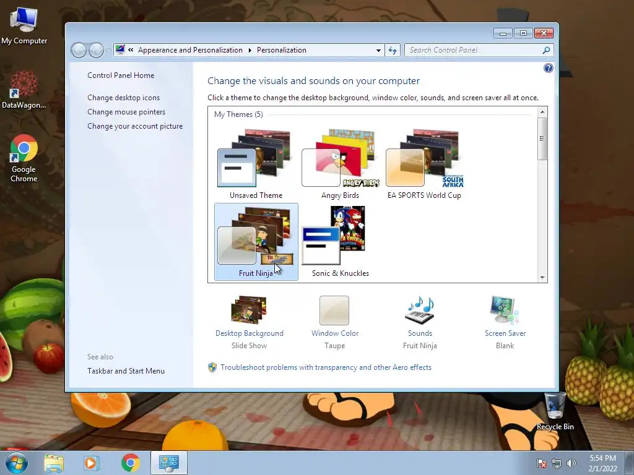The image size is (634, 475).
Task: Apply the Angry Birds theme
Action: (340, 163)
